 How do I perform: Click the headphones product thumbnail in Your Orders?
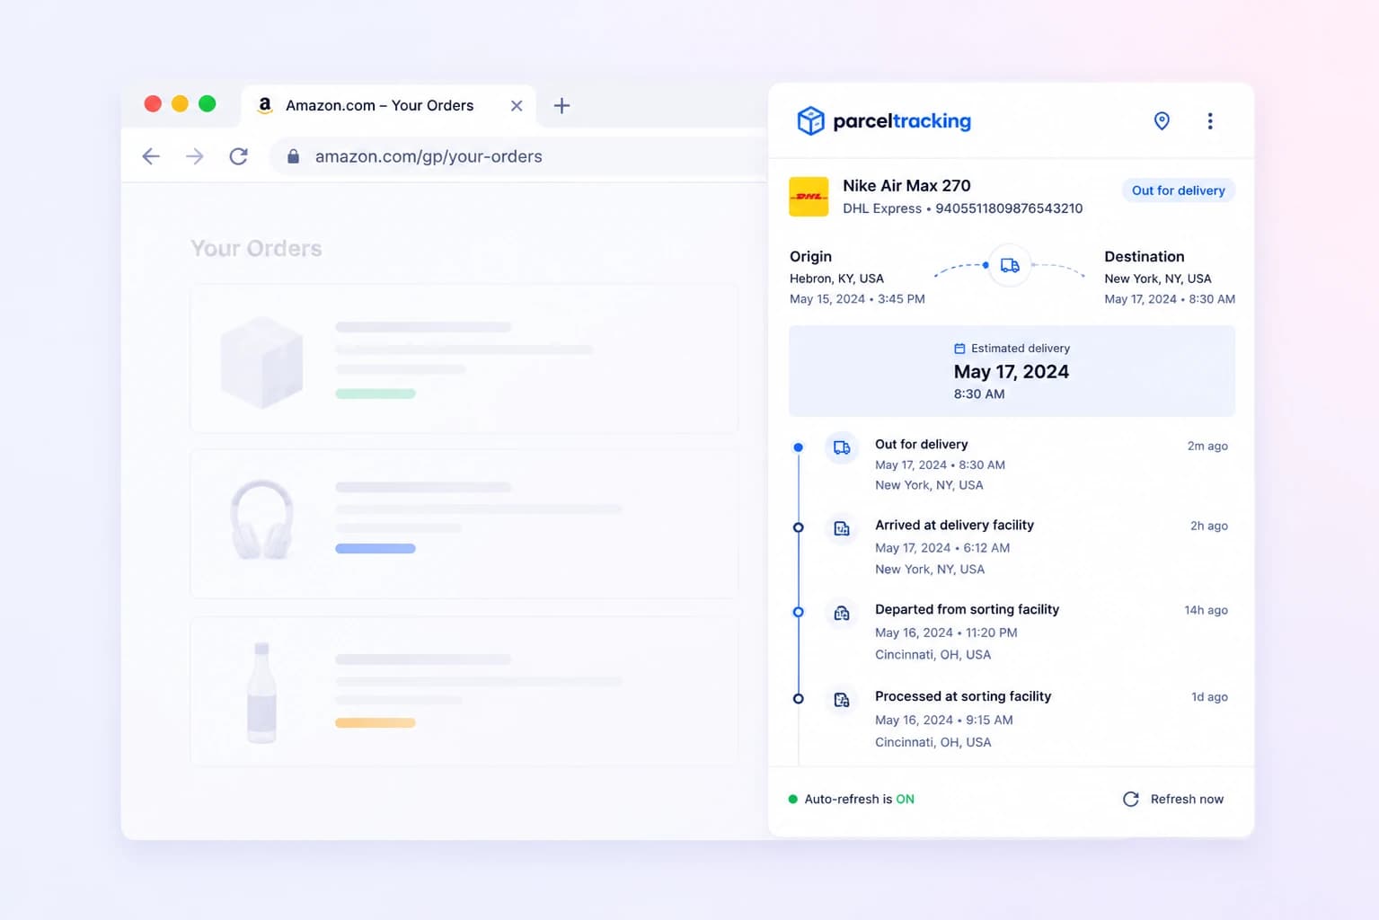pyautogui.click(x=261, y=519)
